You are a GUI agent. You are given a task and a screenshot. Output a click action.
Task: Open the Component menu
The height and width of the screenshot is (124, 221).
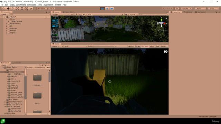tap(31, 5)
